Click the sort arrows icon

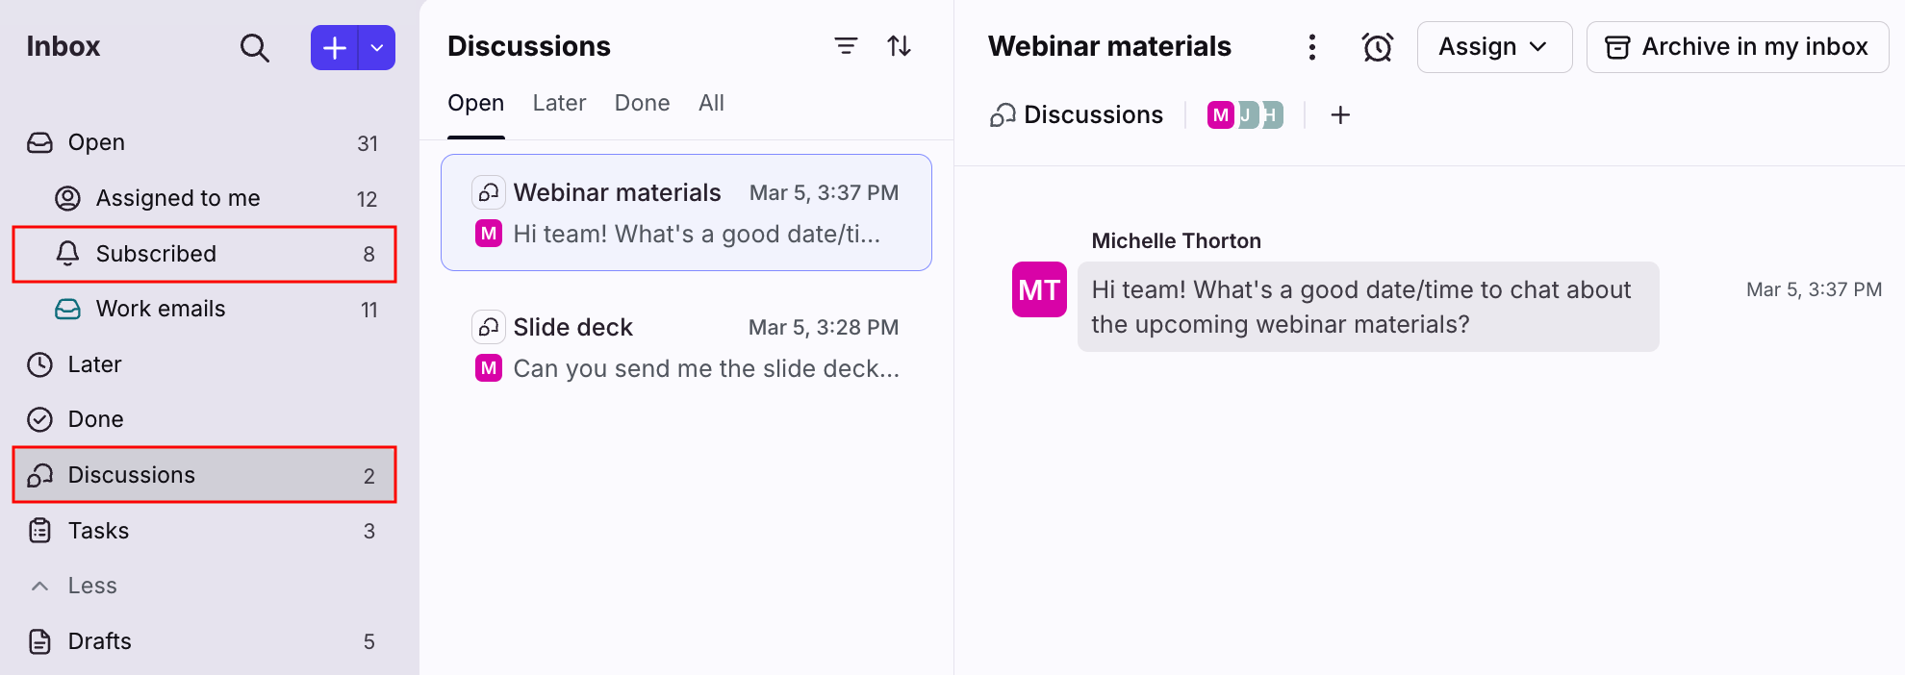point(899,46)
